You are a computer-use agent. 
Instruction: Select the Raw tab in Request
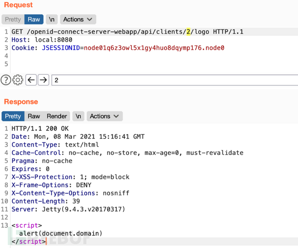34,19
